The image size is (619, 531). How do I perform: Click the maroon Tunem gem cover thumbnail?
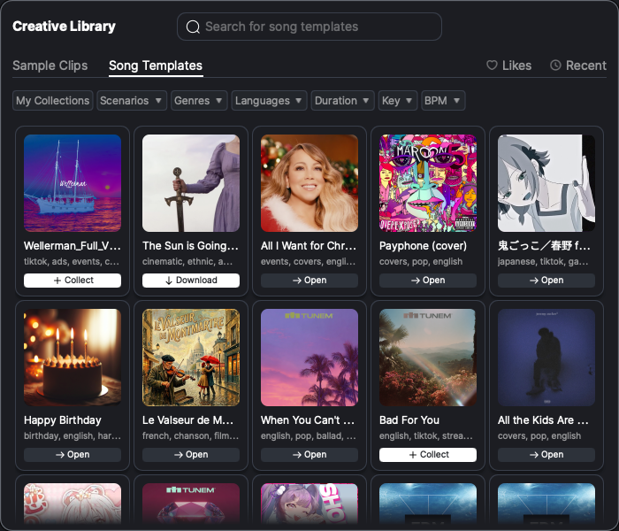[191, 504]
